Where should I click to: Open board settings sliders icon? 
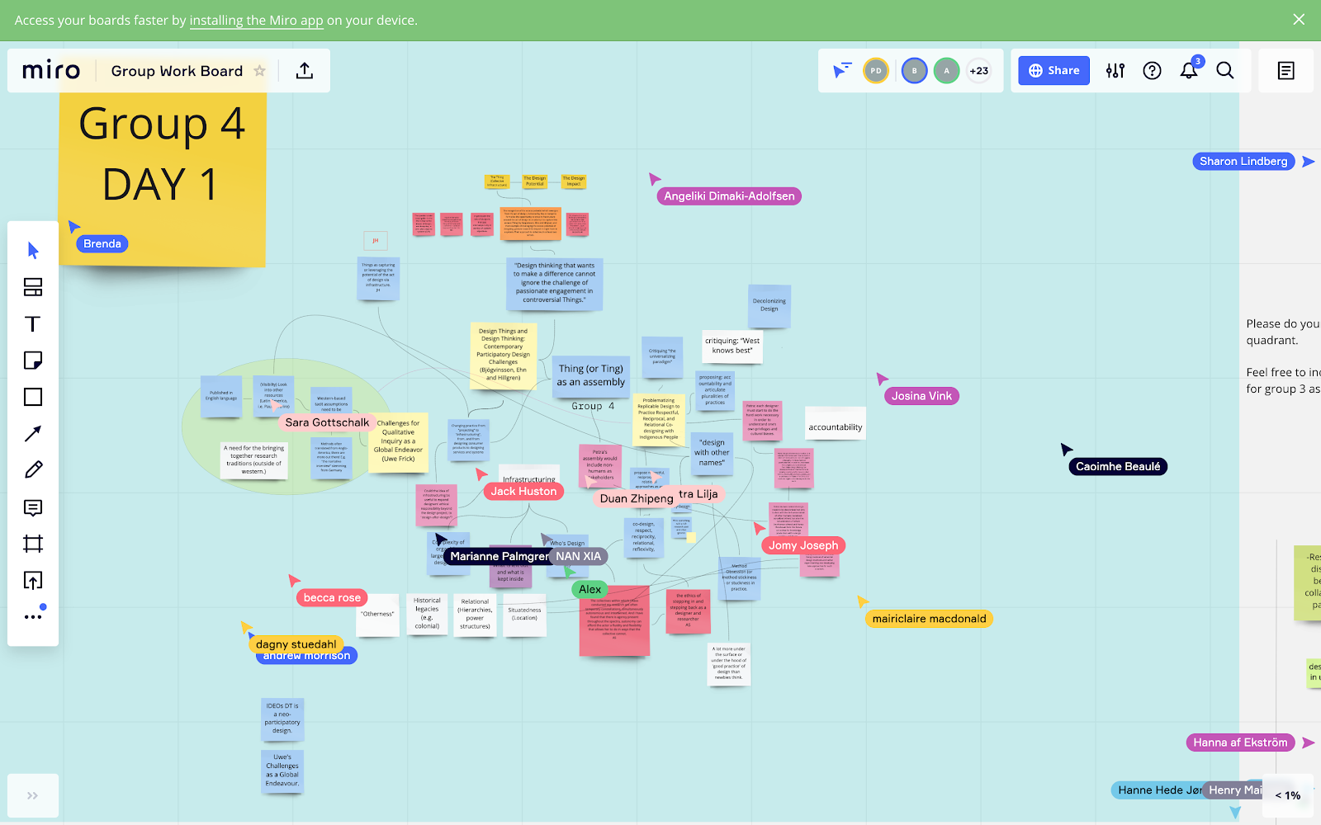click(x=1115, y=71)
